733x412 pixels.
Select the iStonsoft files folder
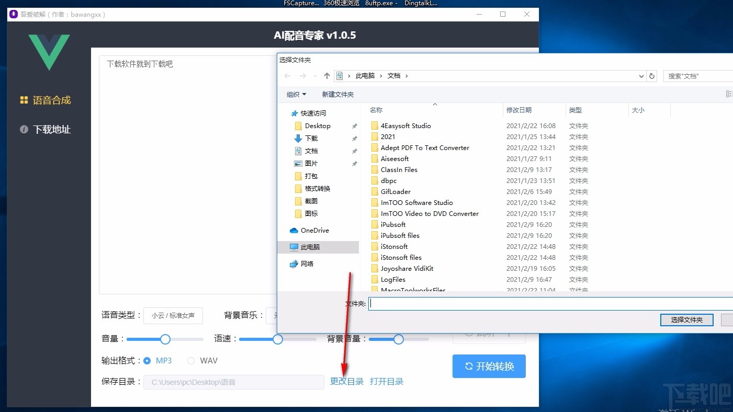click(x=401, y=257)
